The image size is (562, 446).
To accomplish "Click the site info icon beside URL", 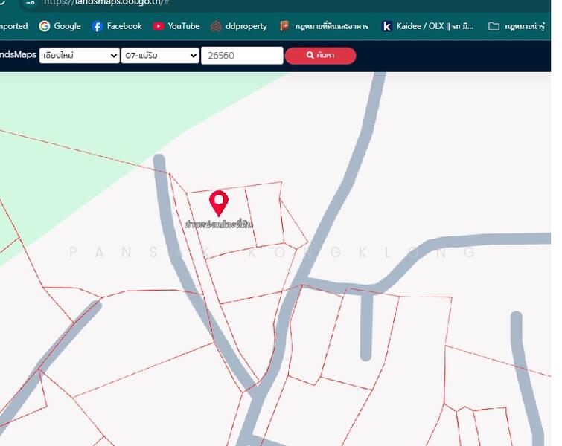I will coord(31,2).
